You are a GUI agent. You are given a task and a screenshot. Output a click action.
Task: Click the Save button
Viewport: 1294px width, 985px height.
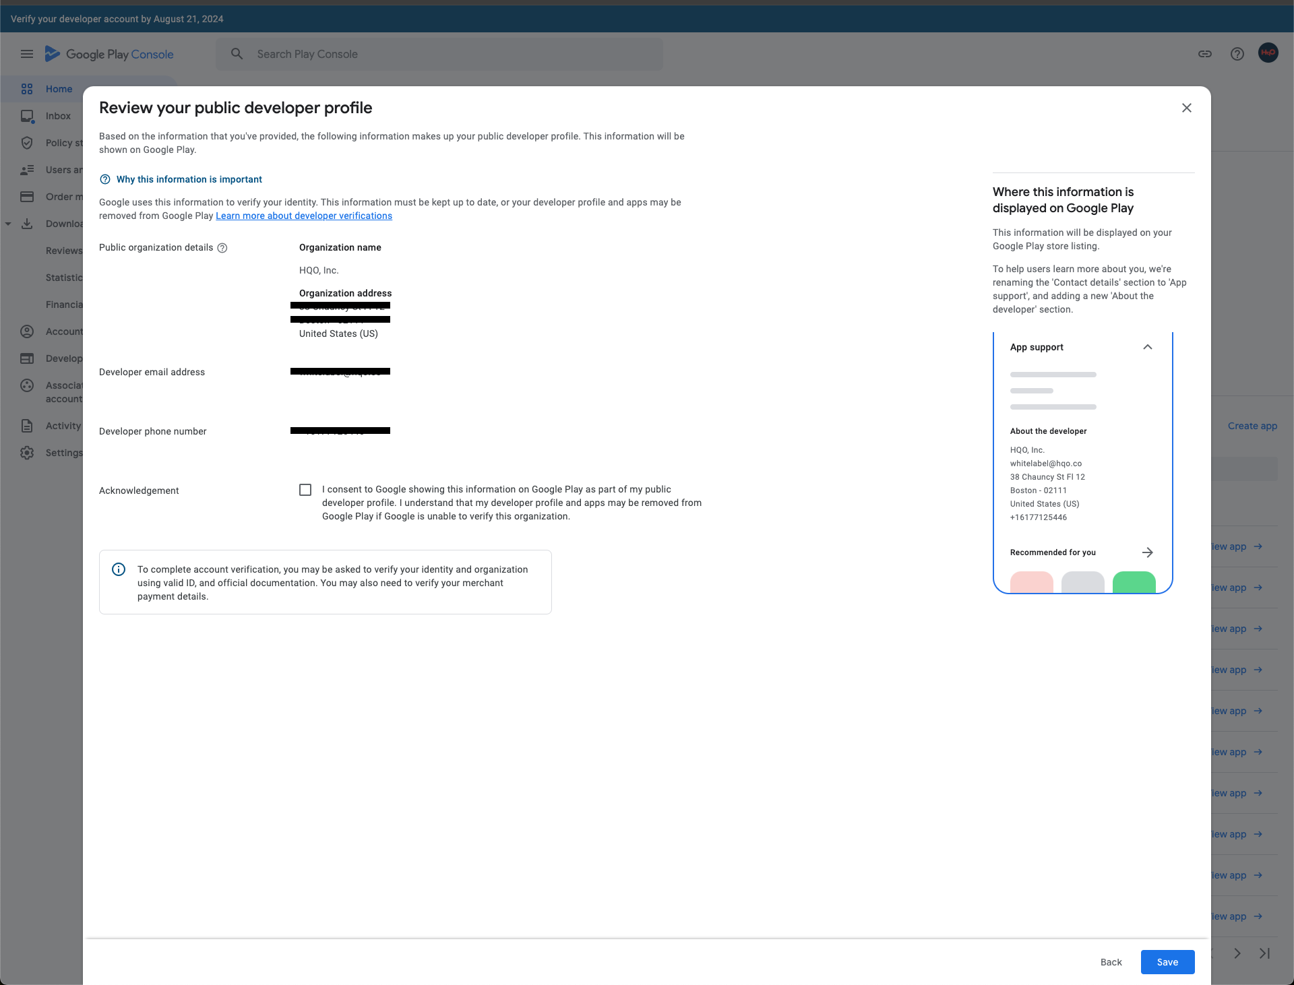(1167, 962)
